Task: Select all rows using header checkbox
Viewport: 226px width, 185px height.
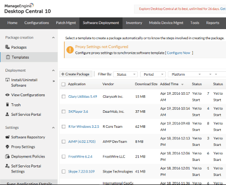Action: click(x=63, y=84)
